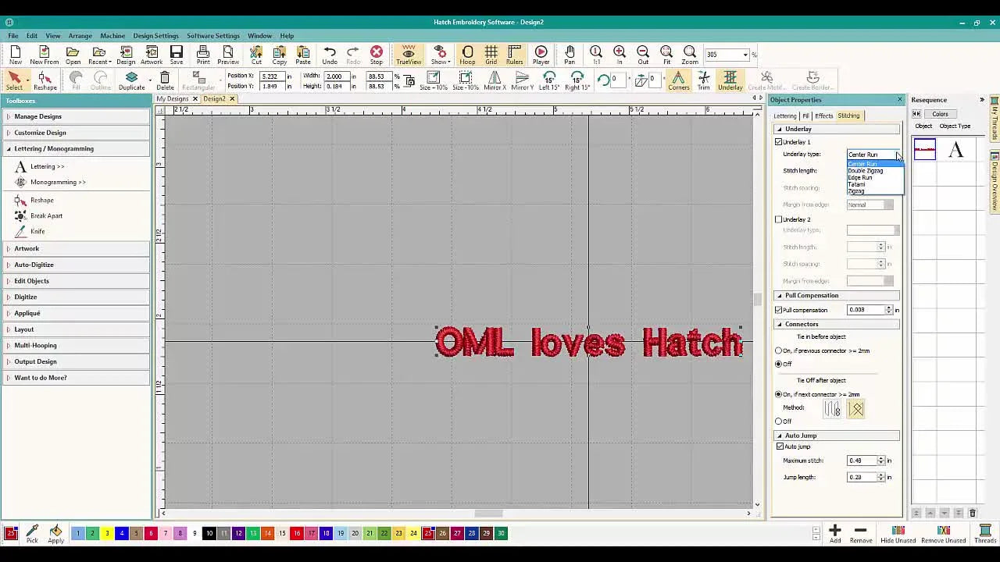Click Monogramming >> in the toolbox

coord(58,182)
